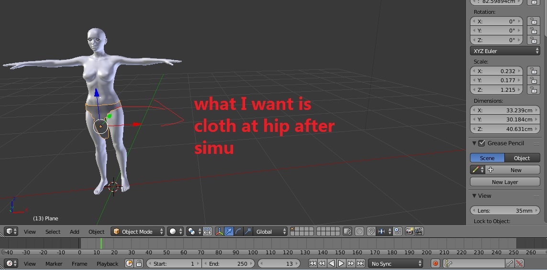547x270 pixels.
Task: Open the pivot point selector
Action: pos(194,231)
